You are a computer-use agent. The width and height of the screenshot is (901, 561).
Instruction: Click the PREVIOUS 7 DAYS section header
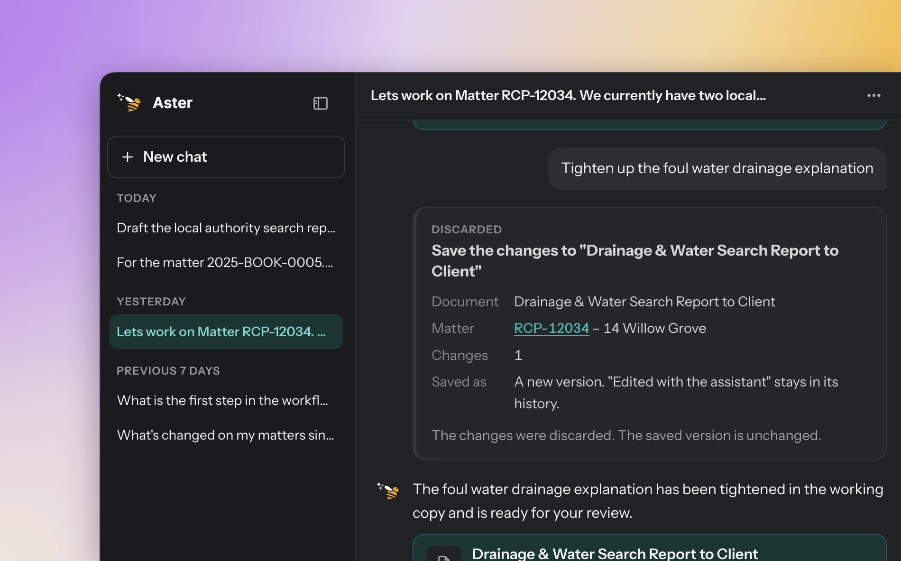(x=168, y=371)
